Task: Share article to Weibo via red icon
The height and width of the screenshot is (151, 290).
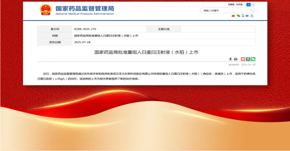Action: coord(243,59)
